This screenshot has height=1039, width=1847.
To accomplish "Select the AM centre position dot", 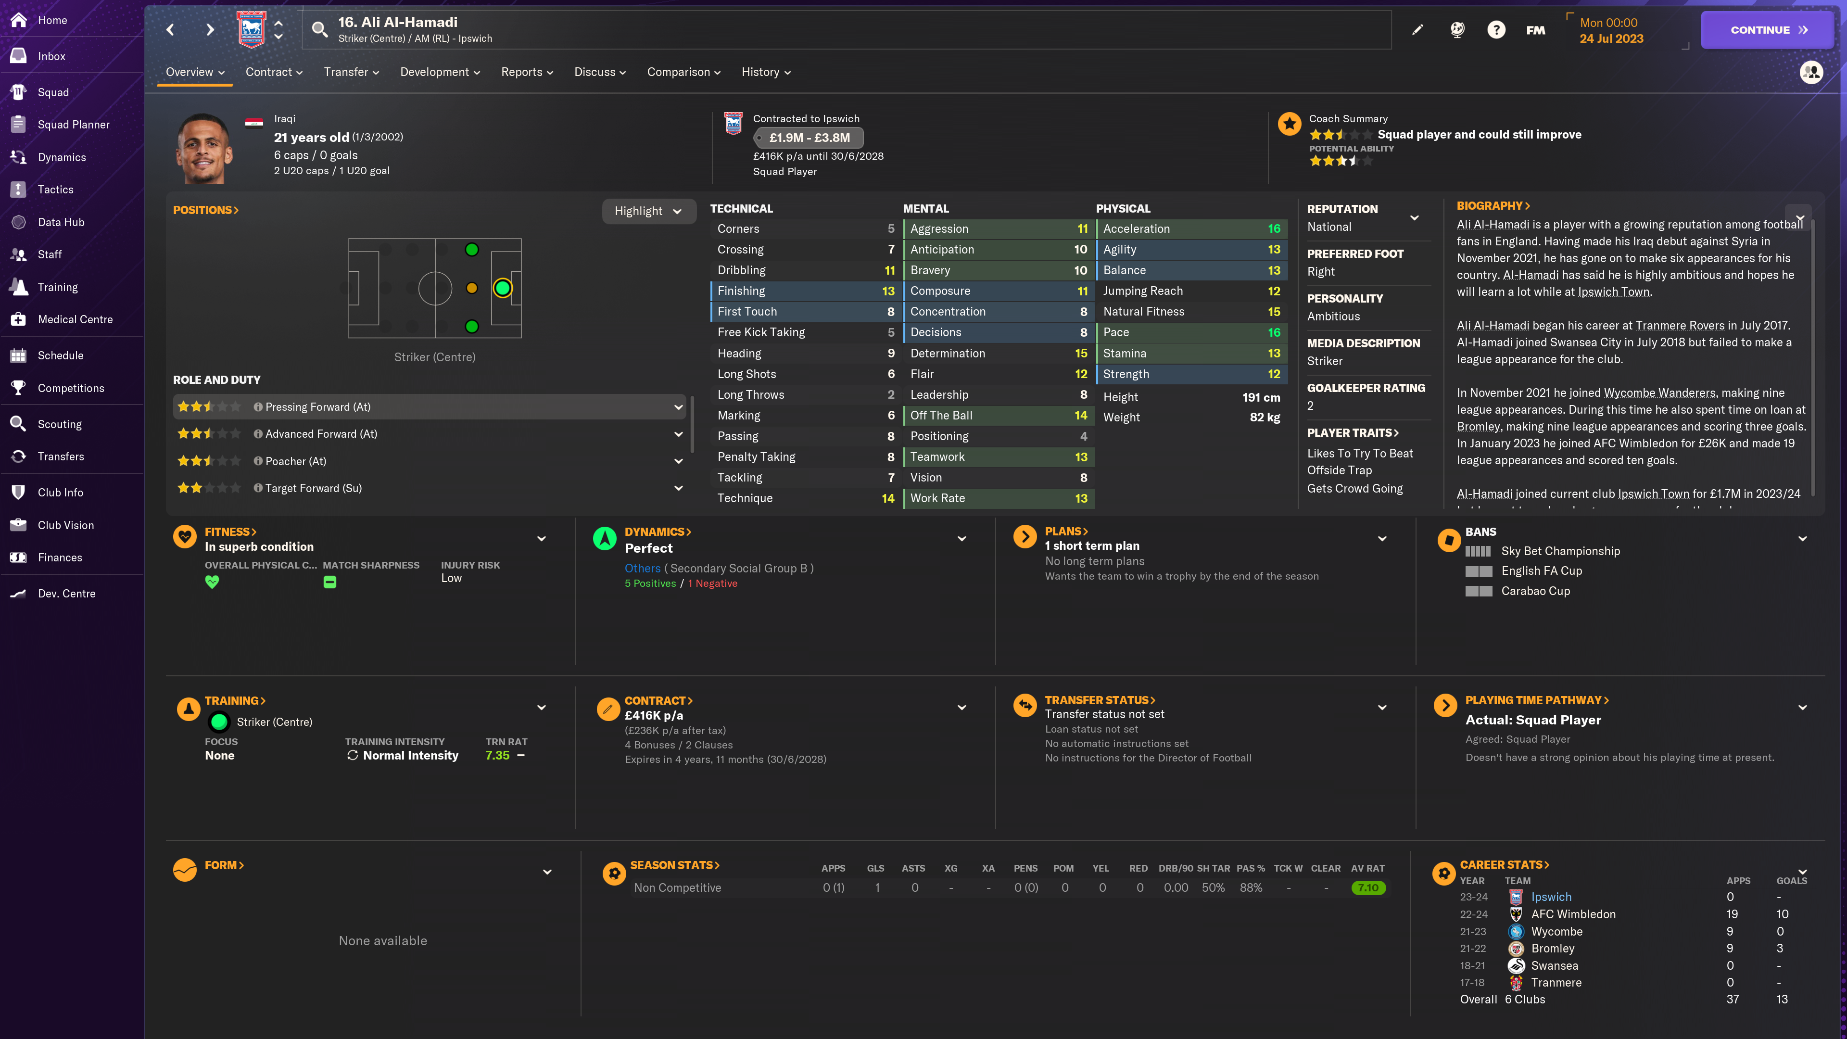I will [x=471, y=288].
